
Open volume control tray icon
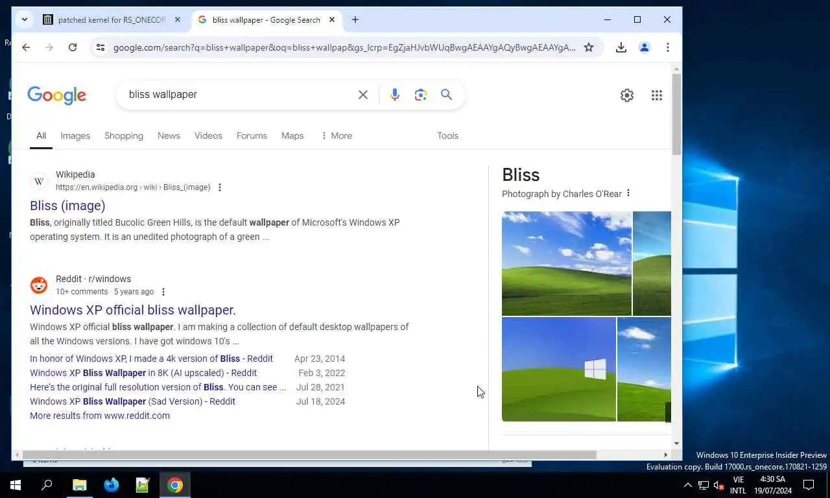(x=718, y=485)
